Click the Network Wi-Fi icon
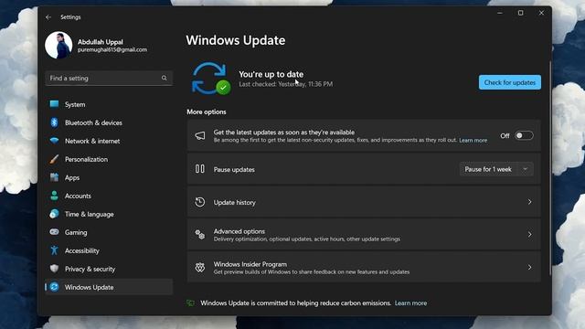 54,141
